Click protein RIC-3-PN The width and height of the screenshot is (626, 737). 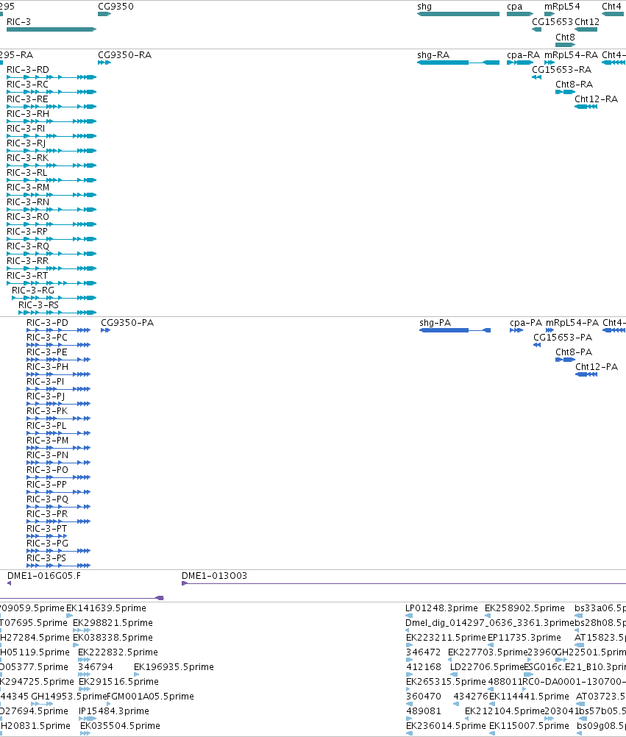point(58,463)
